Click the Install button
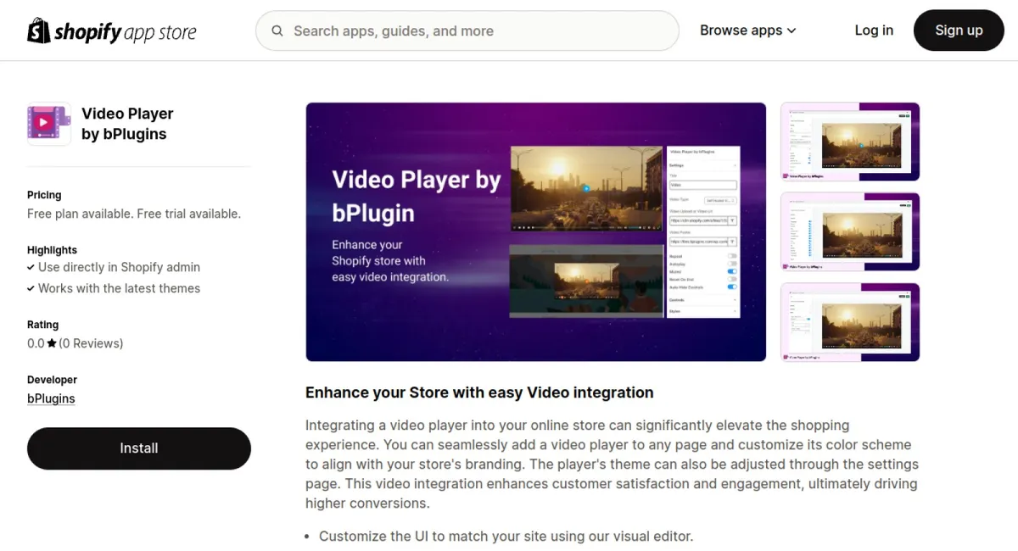Screen dimensions: 1018x551 click(138, 448)
